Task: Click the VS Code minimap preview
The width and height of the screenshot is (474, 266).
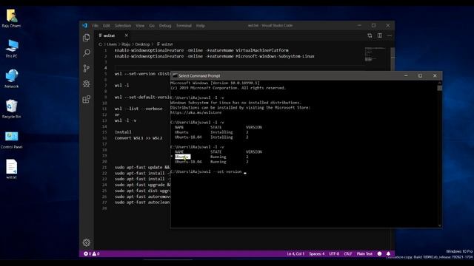Action: tap(375, 54)
